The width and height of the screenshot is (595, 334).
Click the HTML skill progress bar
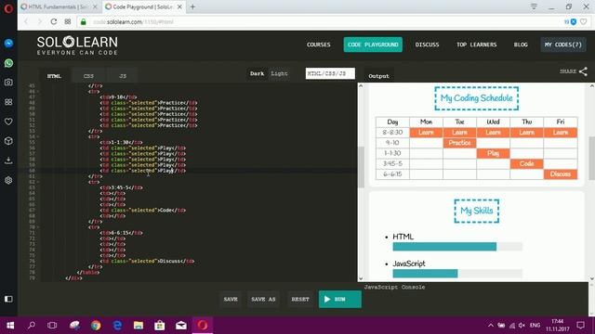457,247
